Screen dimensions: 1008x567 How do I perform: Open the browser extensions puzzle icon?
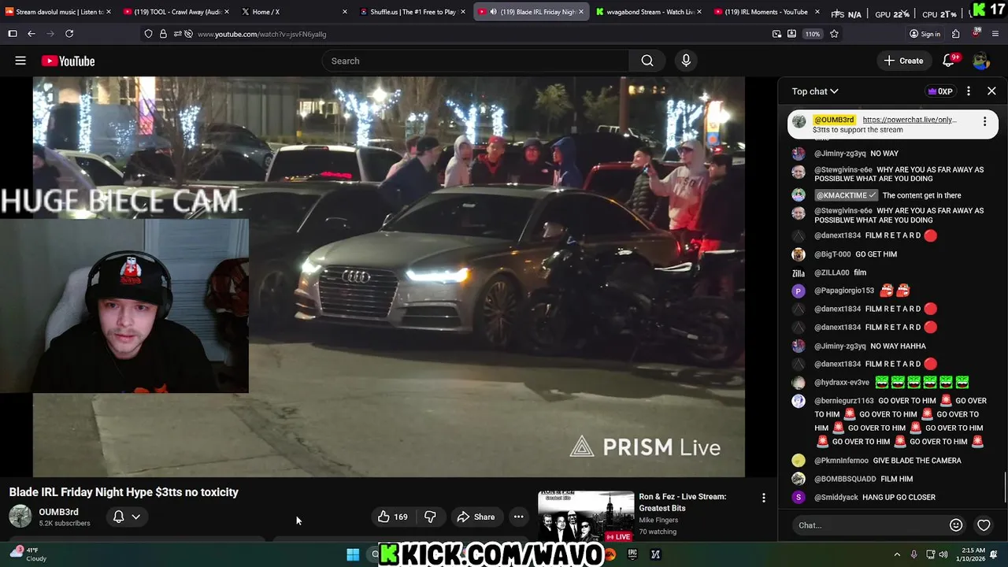coord(955,34)
